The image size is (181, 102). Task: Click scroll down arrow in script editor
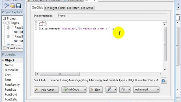(165, 70)
